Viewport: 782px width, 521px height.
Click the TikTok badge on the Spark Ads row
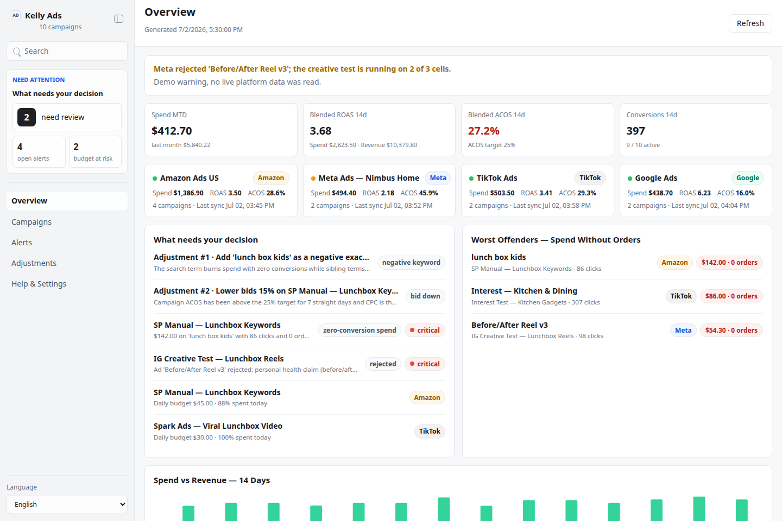[430, 431]
